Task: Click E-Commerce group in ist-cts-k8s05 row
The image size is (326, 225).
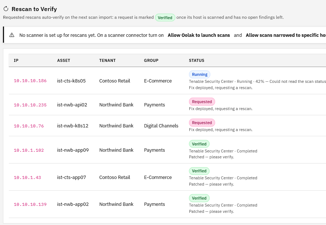Action: coord(158,81)
